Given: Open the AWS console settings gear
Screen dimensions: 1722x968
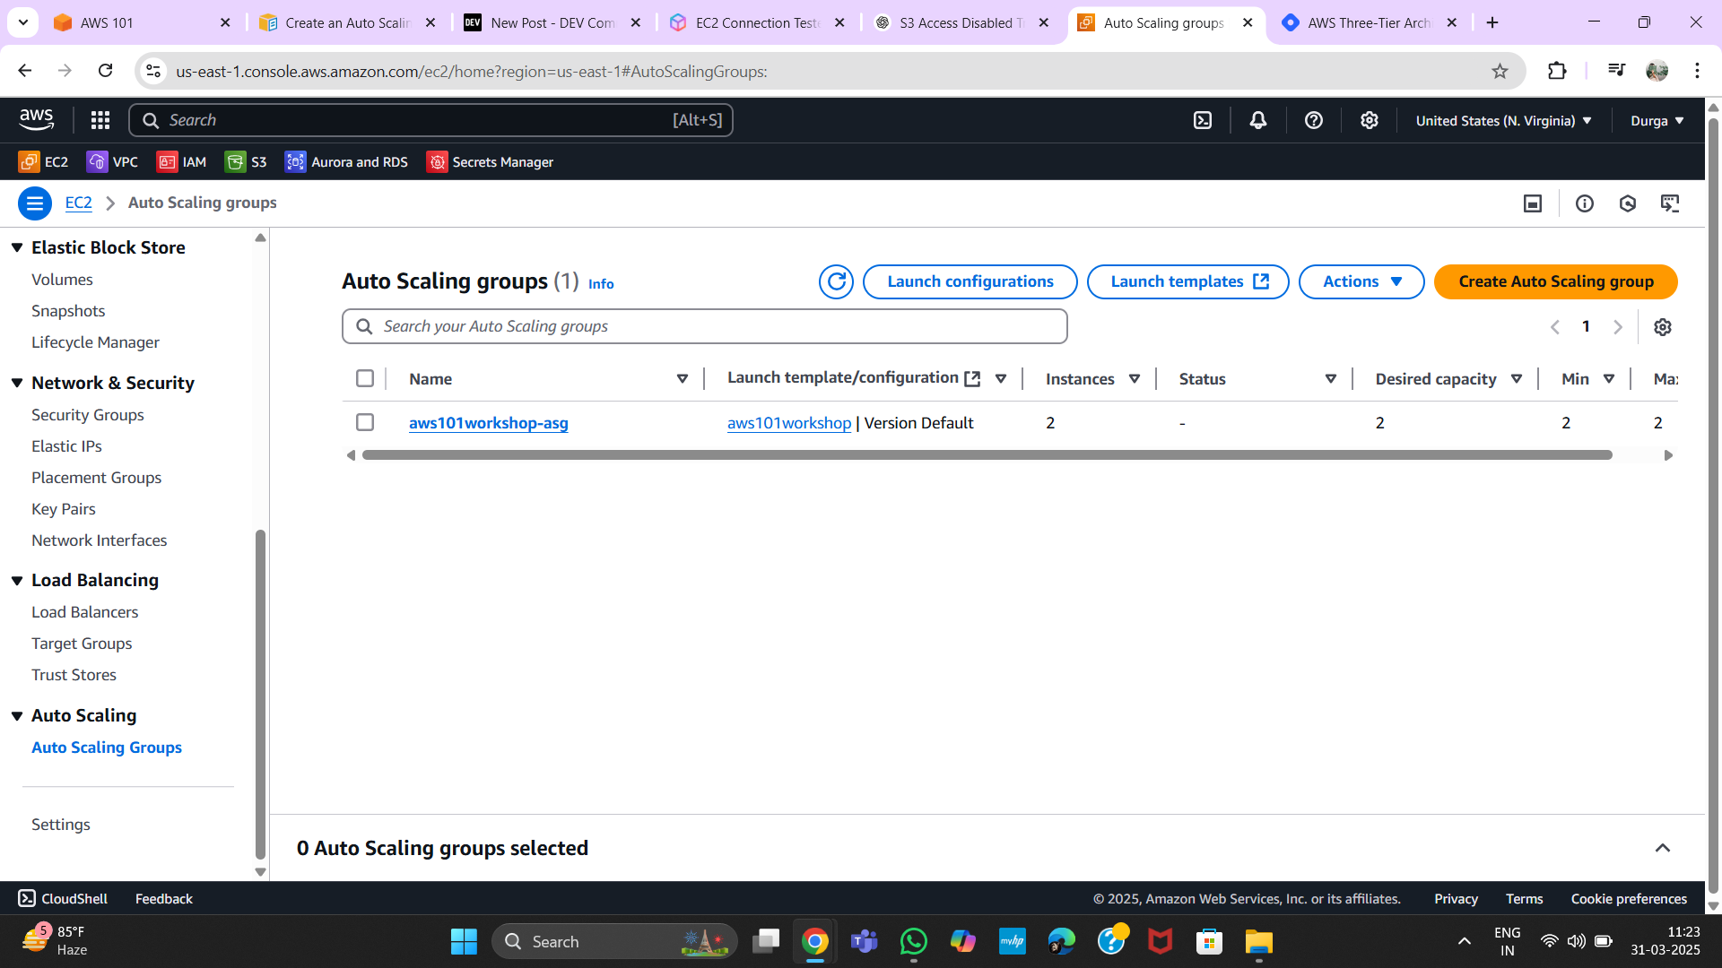Looking at the screenshot, I should tap(1370, 120).
